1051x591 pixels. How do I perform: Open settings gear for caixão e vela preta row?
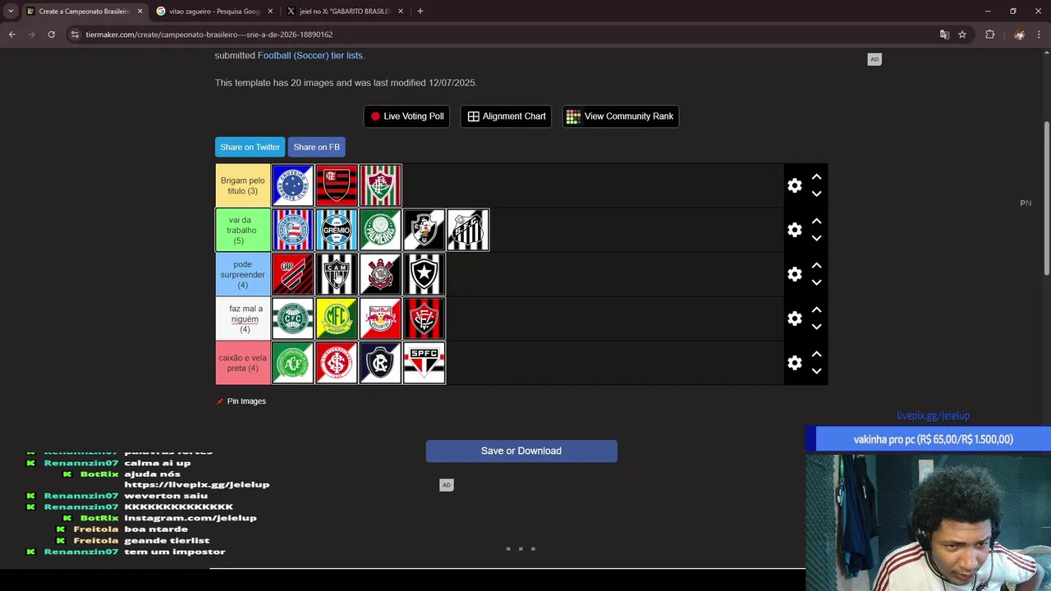click(x=795, y=363)
